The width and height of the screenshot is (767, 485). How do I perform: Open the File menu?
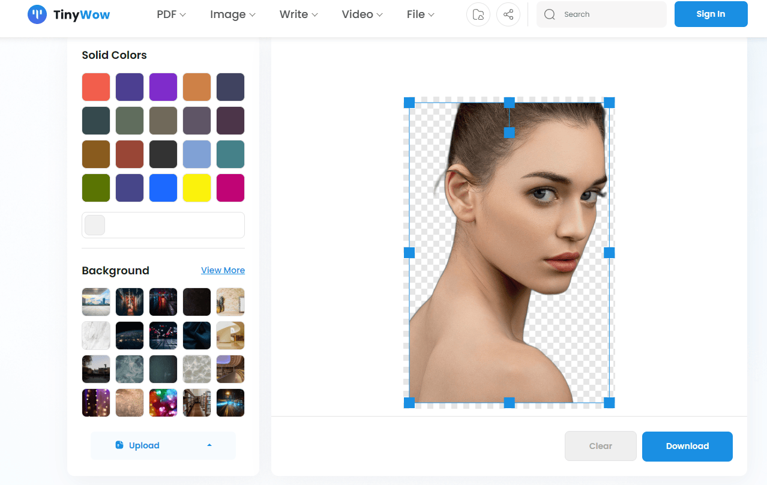pos(420,14)
